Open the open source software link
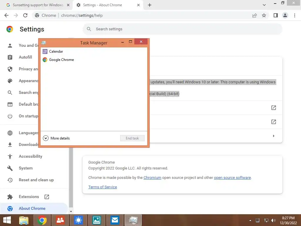Viewport: 301px width, 226px height. (232, 177)
